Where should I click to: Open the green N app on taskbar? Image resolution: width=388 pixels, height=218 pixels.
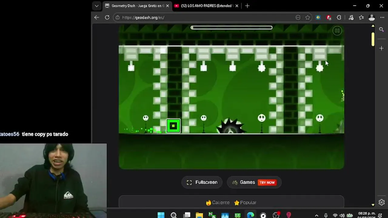coord(212,215)
